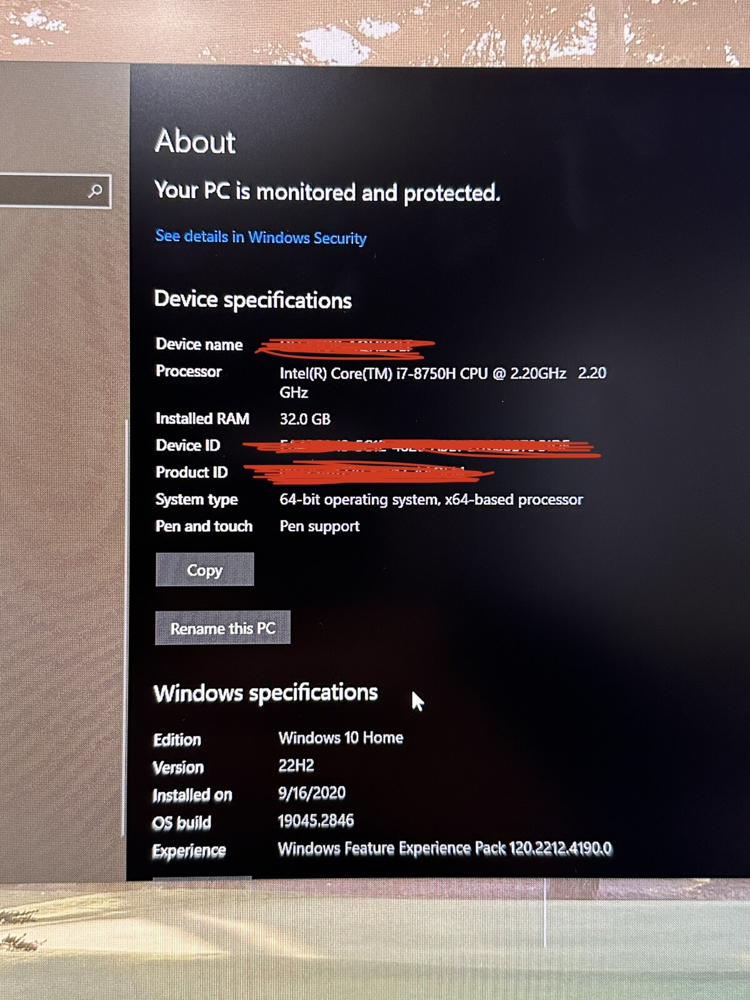Click the Installed RAM label
Viewport: 750px width, 1000px height.
(x=202, y=418)
